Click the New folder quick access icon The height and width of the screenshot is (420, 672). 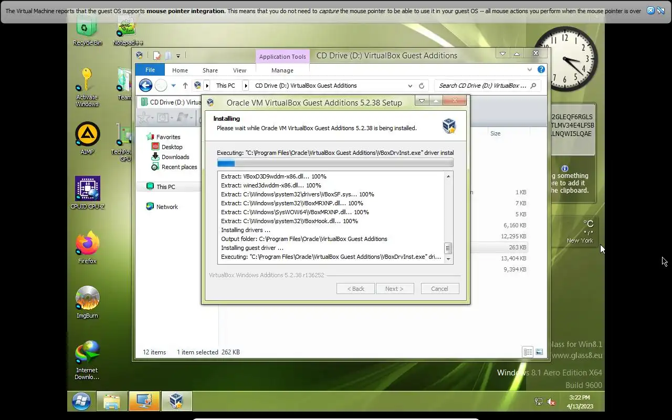[168, 55]
